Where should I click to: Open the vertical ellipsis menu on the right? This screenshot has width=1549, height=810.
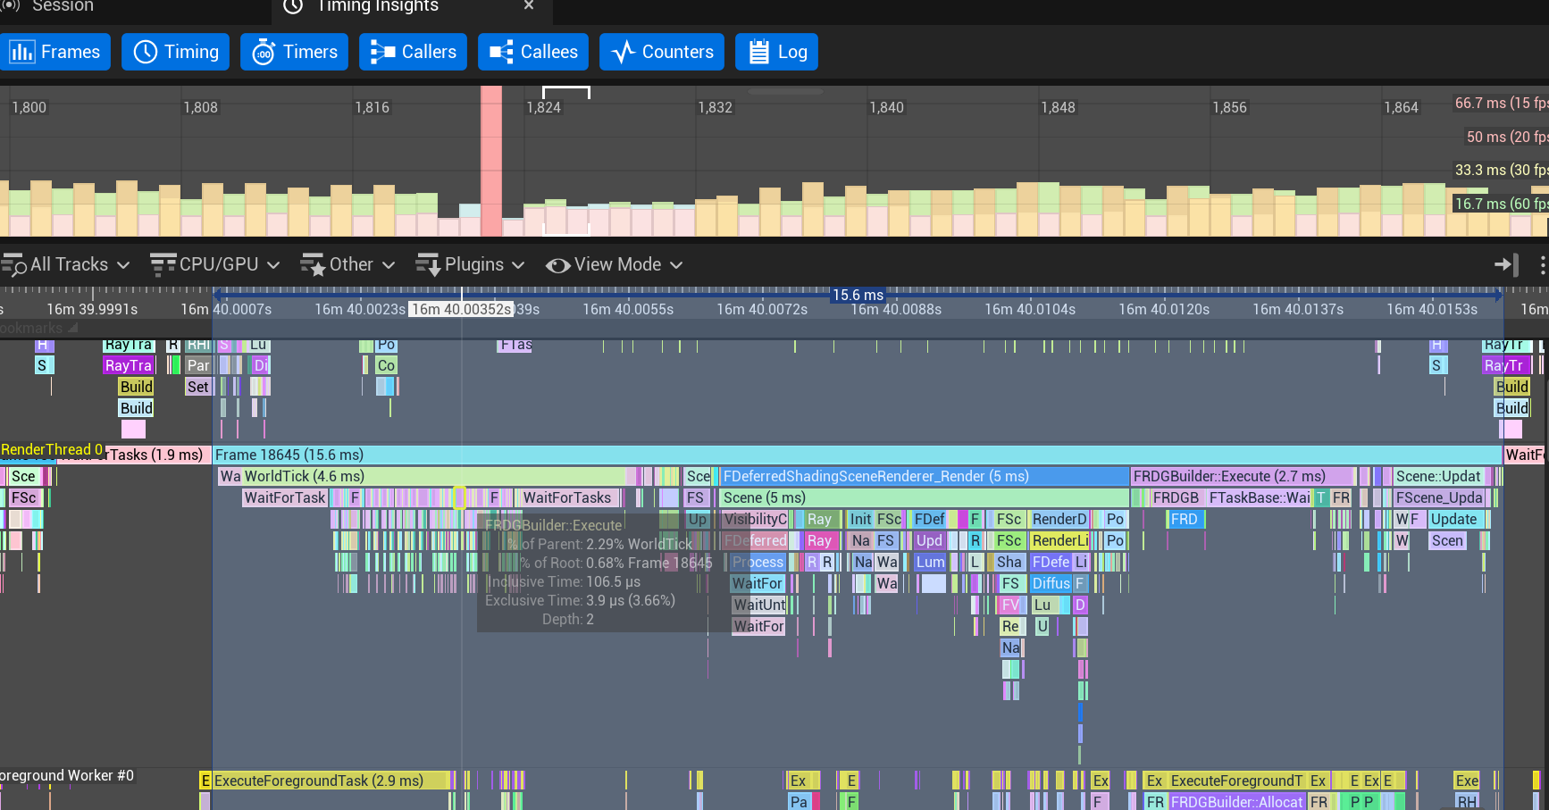[x=1542, y=264]
